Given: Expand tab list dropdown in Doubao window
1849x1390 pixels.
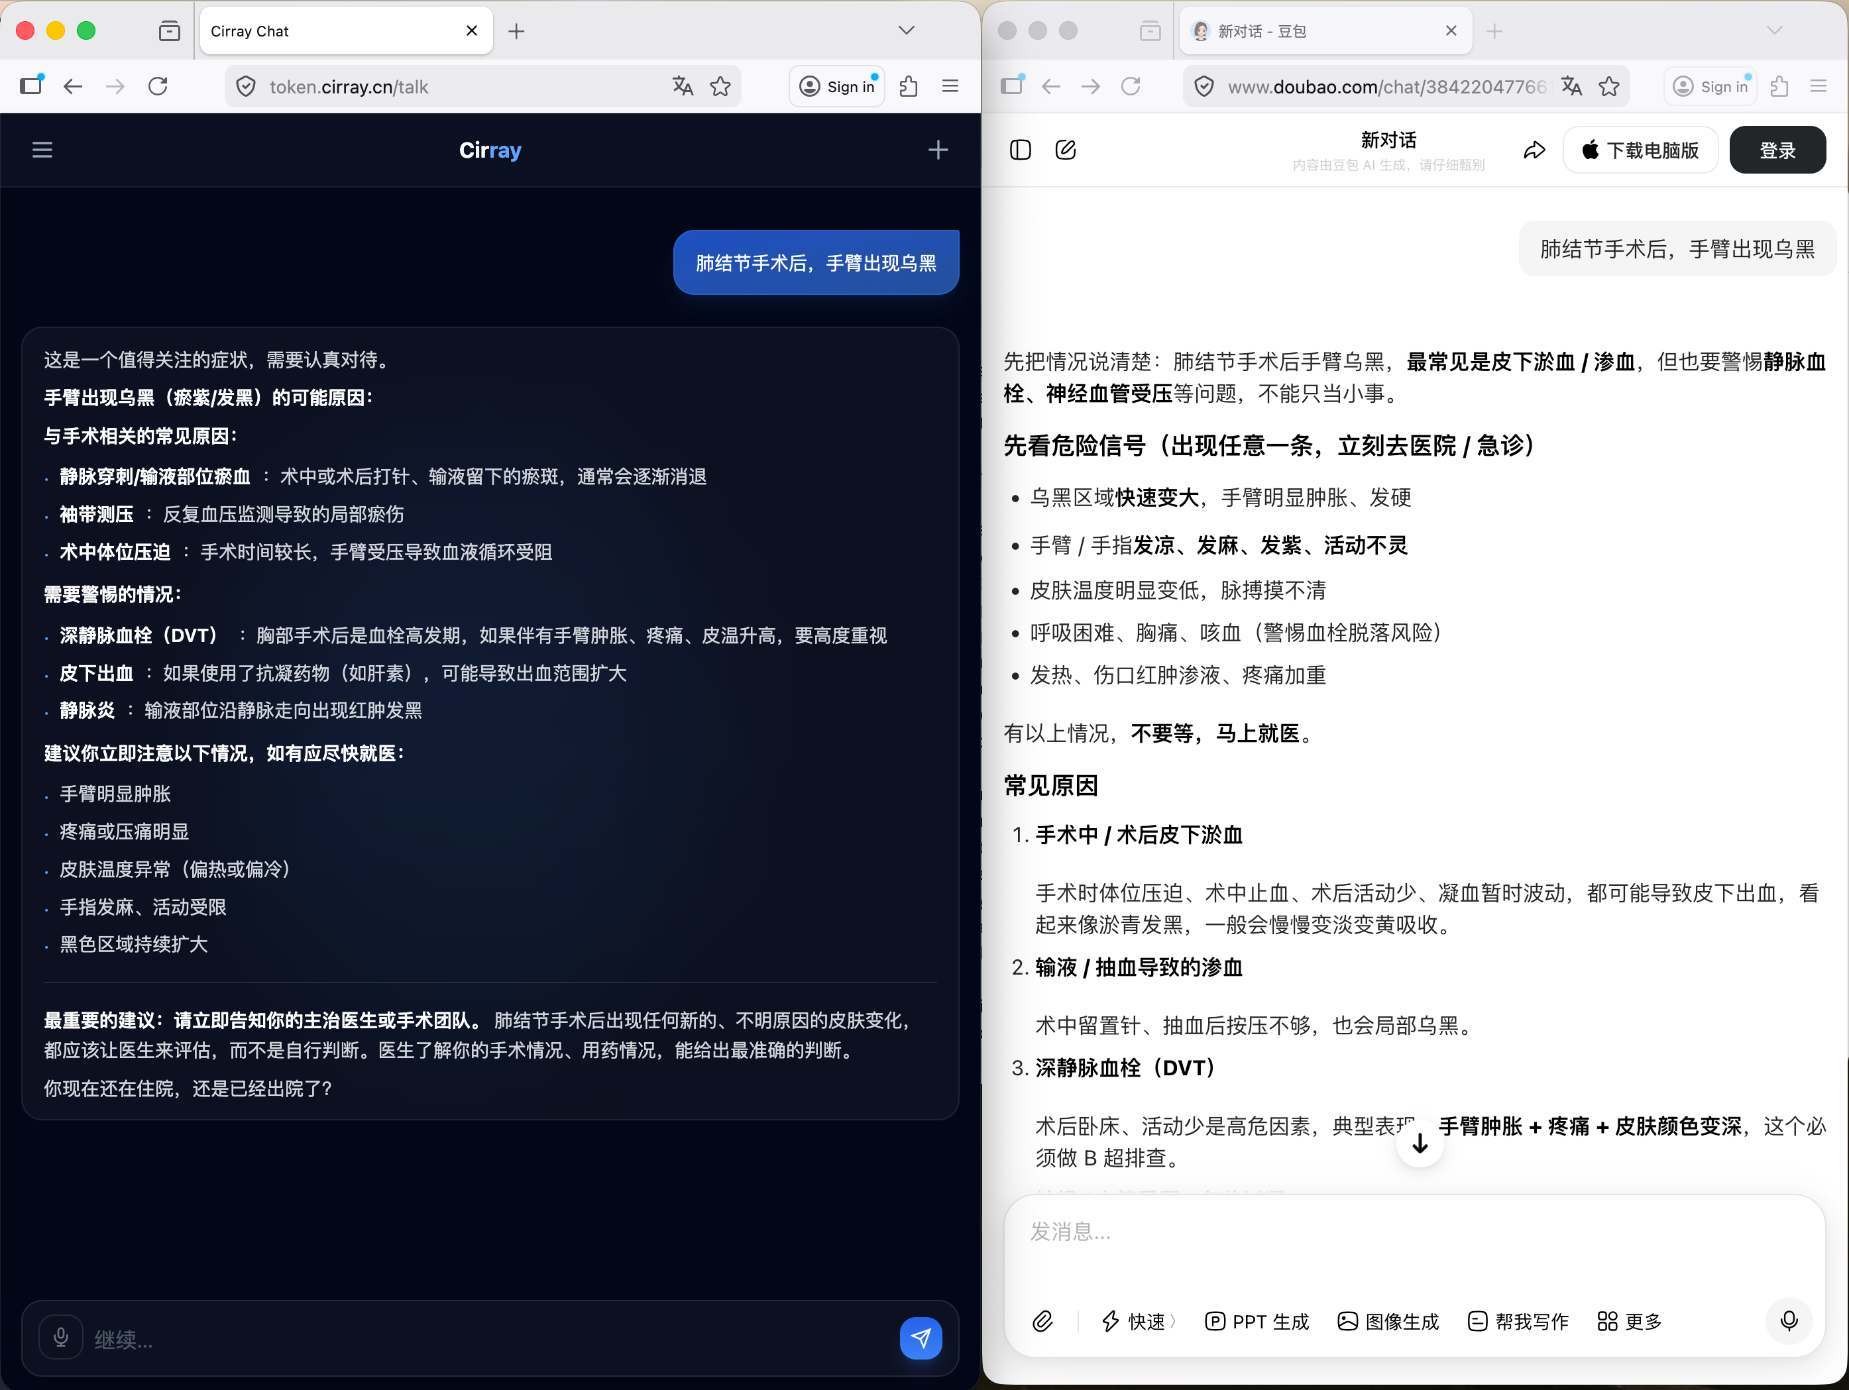Looking at the screenshot, I should [1775, 31].
